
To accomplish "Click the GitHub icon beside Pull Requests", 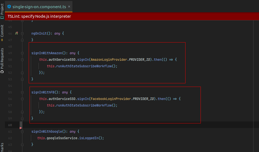I will 2,72.
